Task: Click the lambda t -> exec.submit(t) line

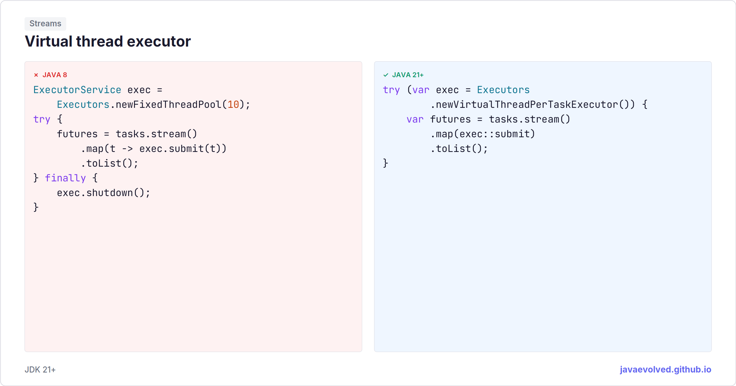Action: coord(154,149)
